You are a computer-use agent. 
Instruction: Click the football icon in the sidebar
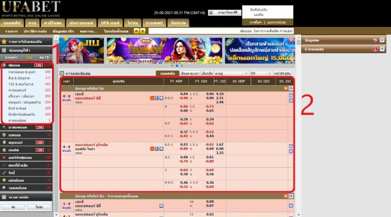pos(4,65)
